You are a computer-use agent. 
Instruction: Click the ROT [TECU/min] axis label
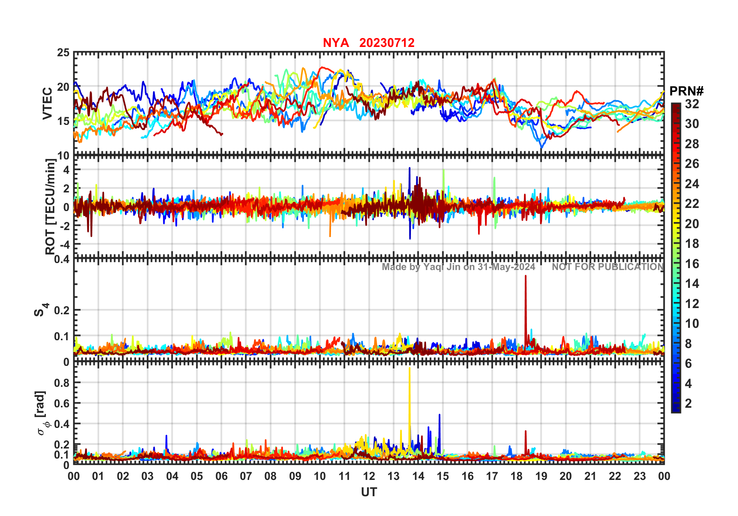50,207
